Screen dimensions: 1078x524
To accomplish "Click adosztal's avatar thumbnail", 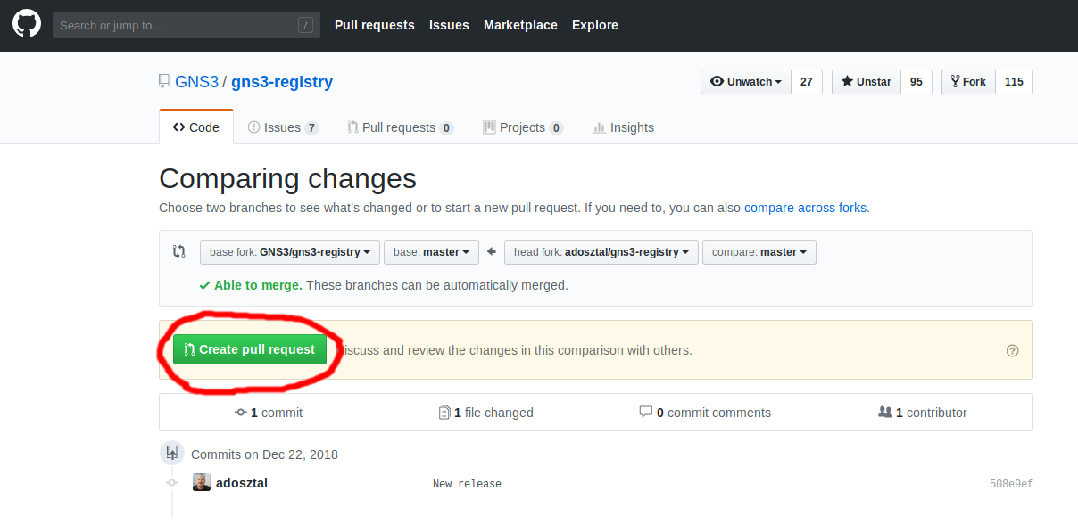I will 202,483.
